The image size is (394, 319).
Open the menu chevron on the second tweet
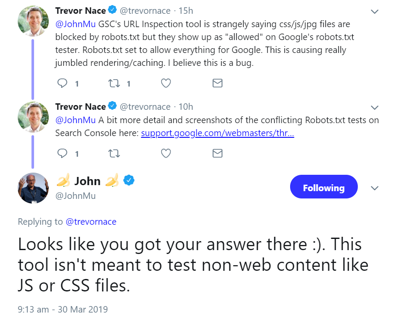(375, 107)
